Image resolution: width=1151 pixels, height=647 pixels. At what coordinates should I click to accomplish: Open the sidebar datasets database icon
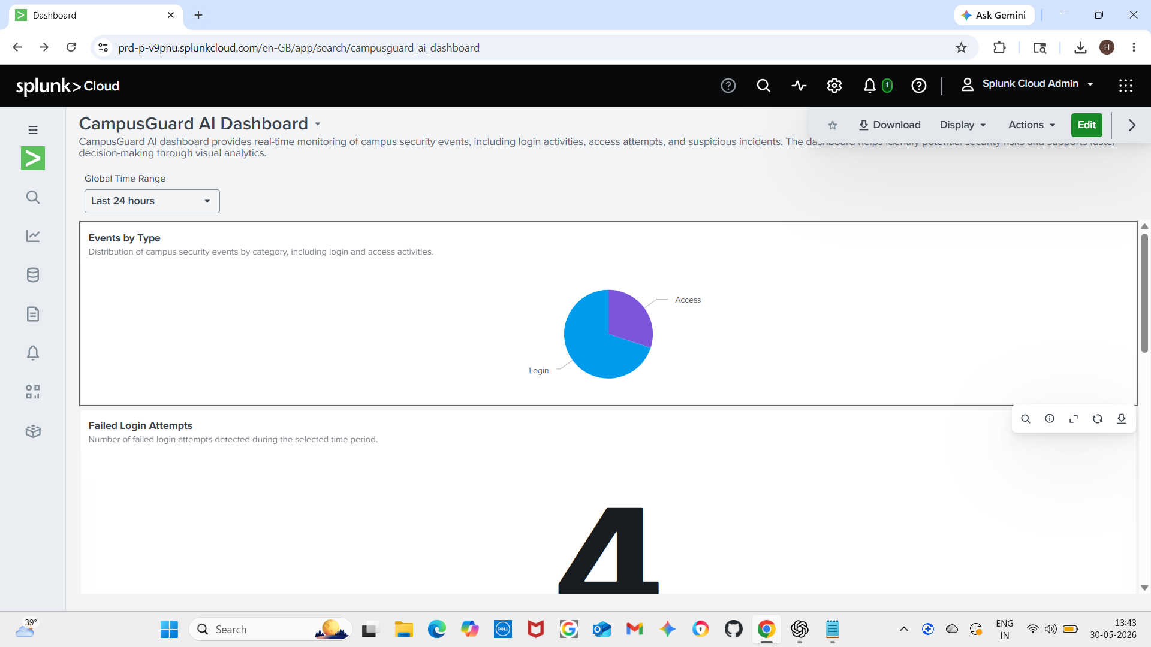(x=33, y=275)
